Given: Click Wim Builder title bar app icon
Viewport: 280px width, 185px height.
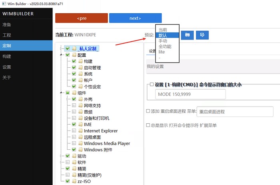Looking at the screenshot, I should pyautogui.click(x=4, y=4).
